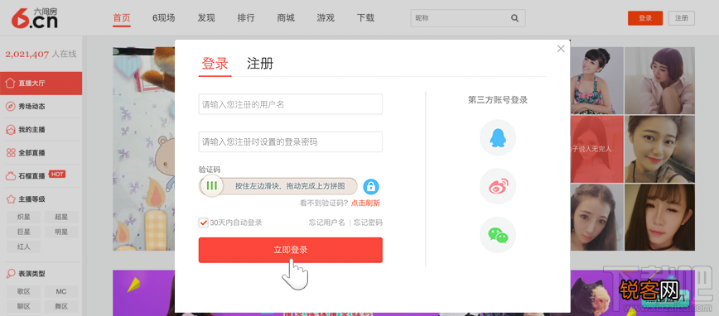Click the 忘记密码 link

point(368,223)
